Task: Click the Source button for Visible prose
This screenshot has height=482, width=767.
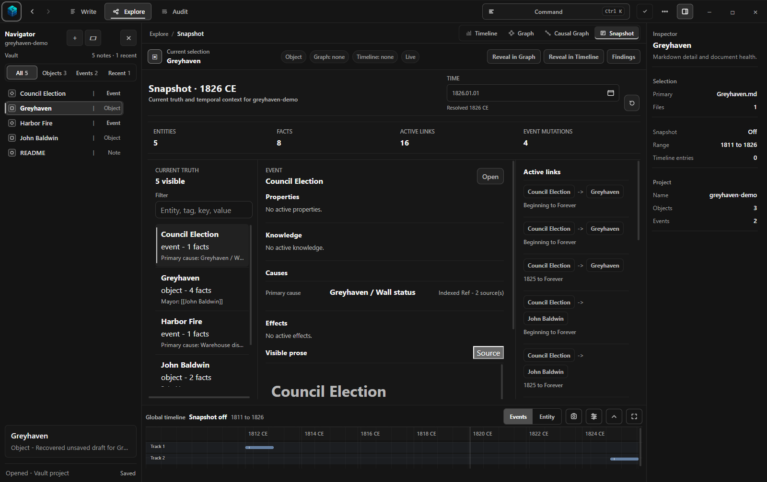Action: pyautogui.click(x=488, y=353)
